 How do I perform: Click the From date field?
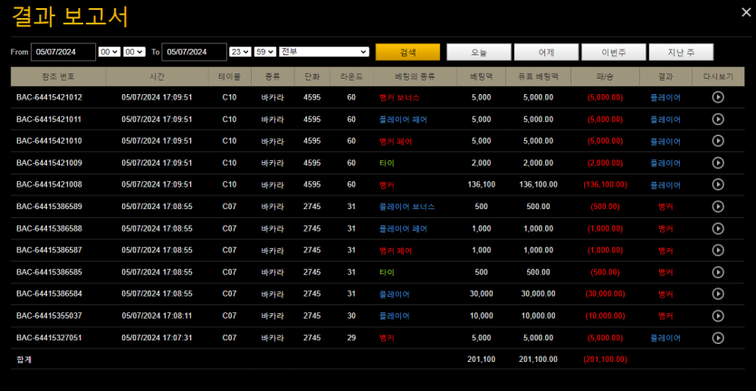tap(63, 52)
